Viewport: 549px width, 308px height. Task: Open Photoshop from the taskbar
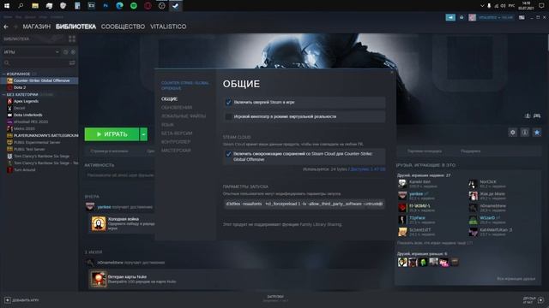pyautogui.click(x=106, y=6)
